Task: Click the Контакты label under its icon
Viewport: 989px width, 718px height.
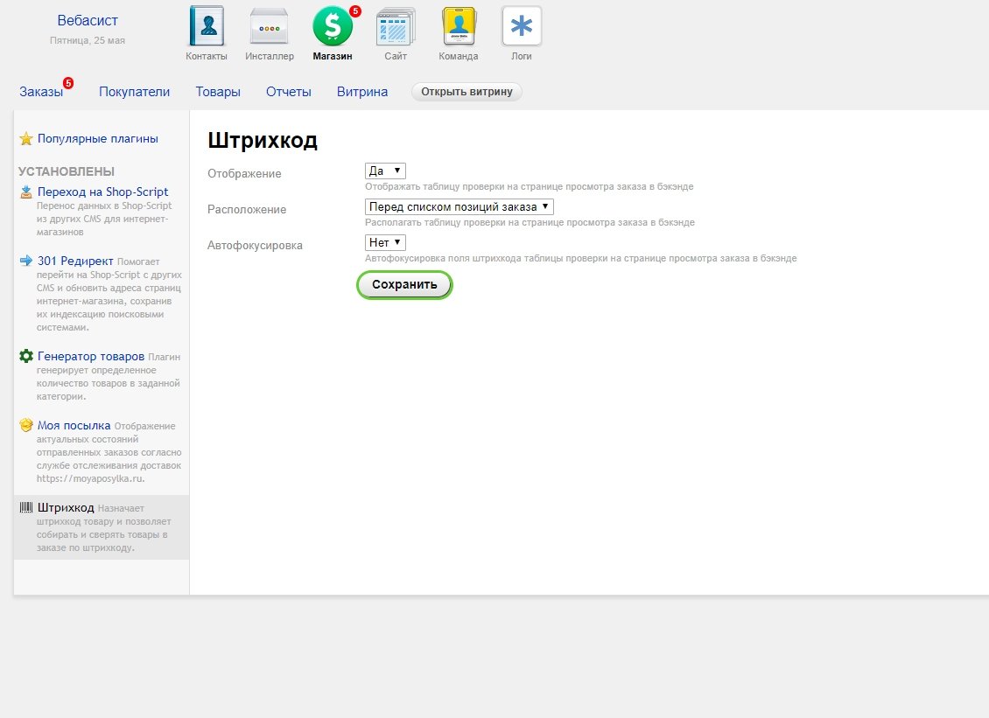Action: pos(207,56)
